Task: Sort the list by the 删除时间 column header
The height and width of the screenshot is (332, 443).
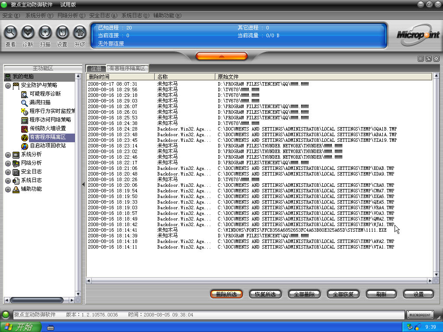Action: click(120, 77)
